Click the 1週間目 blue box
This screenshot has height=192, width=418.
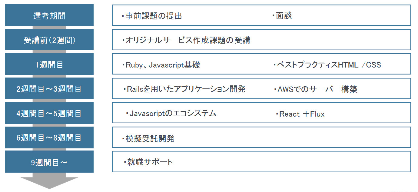[49, 64]
